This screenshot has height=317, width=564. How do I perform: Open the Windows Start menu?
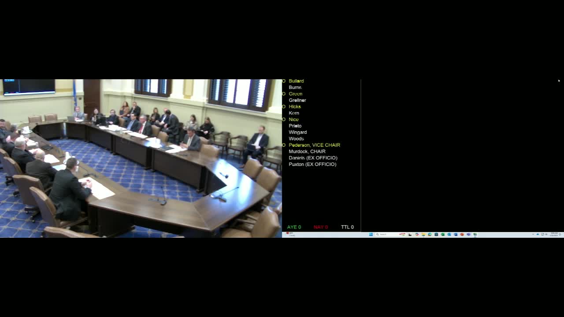371,234
